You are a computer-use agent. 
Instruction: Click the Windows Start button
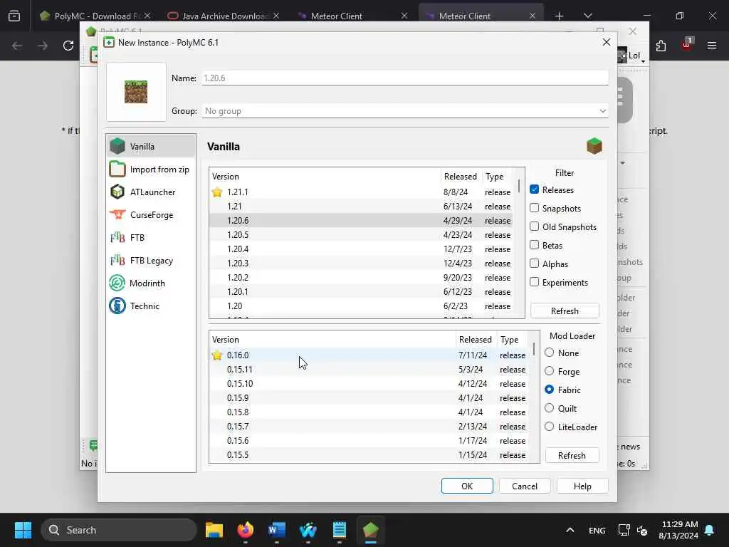click(x=23, y=530)
